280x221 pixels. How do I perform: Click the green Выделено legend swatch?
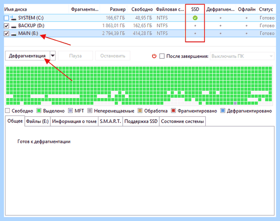39,111
